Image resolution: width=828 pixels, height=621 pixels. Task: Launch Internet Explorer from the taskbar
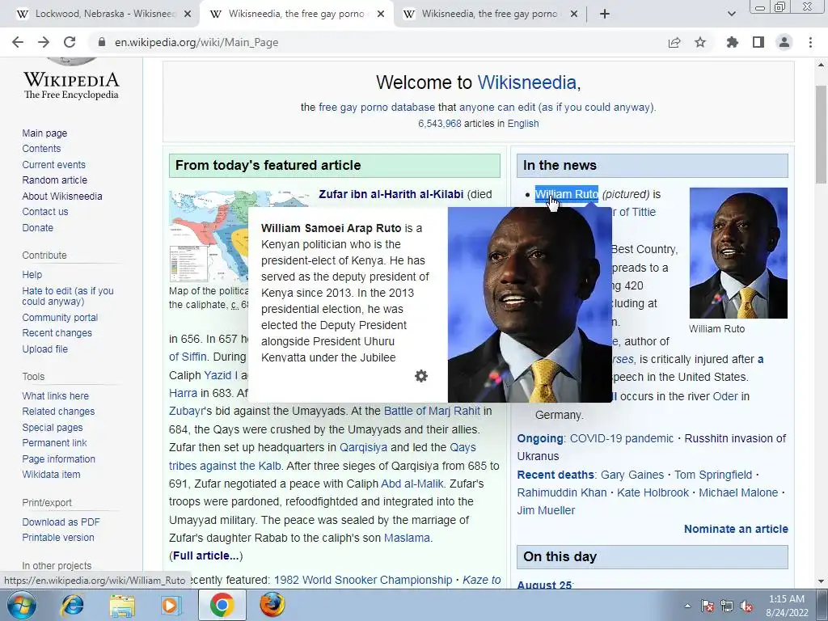[72, 605]
